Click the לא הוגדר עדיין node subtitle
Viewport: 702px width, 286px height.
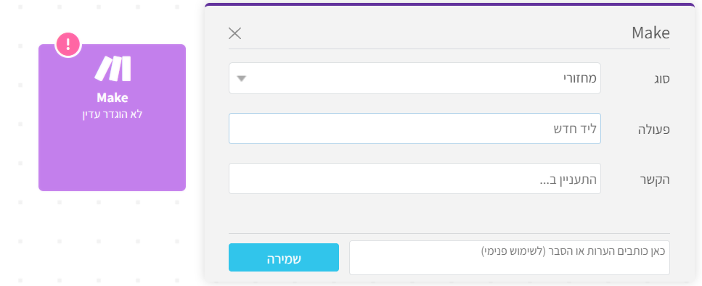click(113, 114)
